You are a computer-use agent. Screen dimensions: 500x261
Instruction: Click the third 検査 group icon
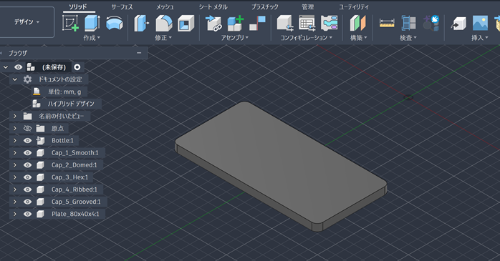click(431, 23)
